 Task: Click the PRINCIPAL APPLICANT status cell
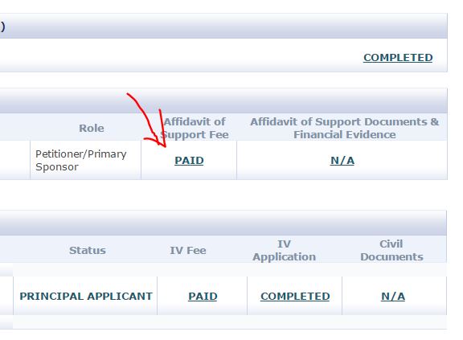(x=85, y=296)
